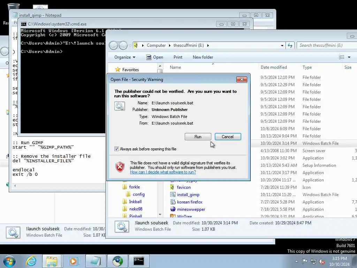Image resolution: width=357 pixels, height=268 pixels.
Task: Open the Organize dropdown menu in Explorer
Action: 125,57
